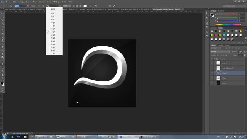Screen dimensions: 247x139
Task: Open the anti-aliasing method dropdown
Action: [x=67, y=6]
